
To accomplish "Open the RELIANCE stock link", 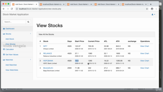I will coord(48,53).
